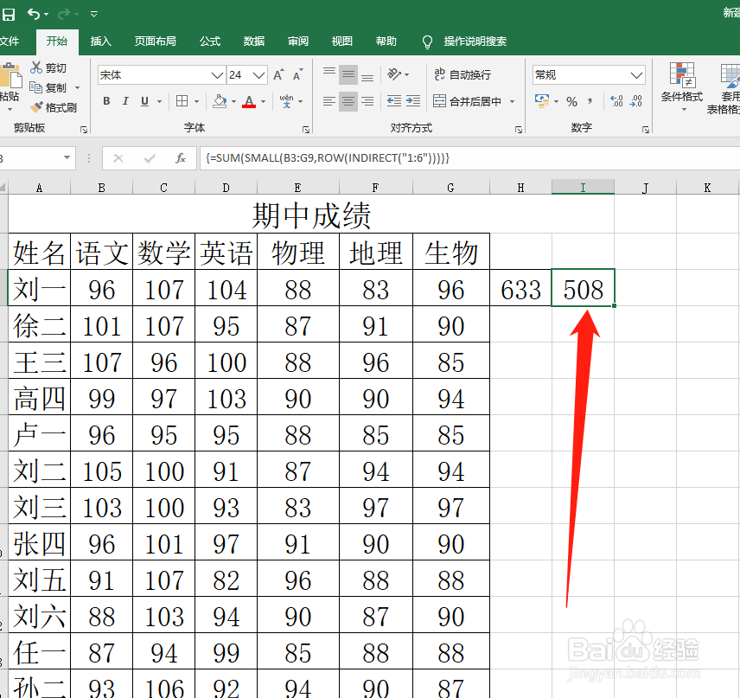740x698 pixels.
Task: Select the Cut (剪切) icon
Action: [49, 67]
